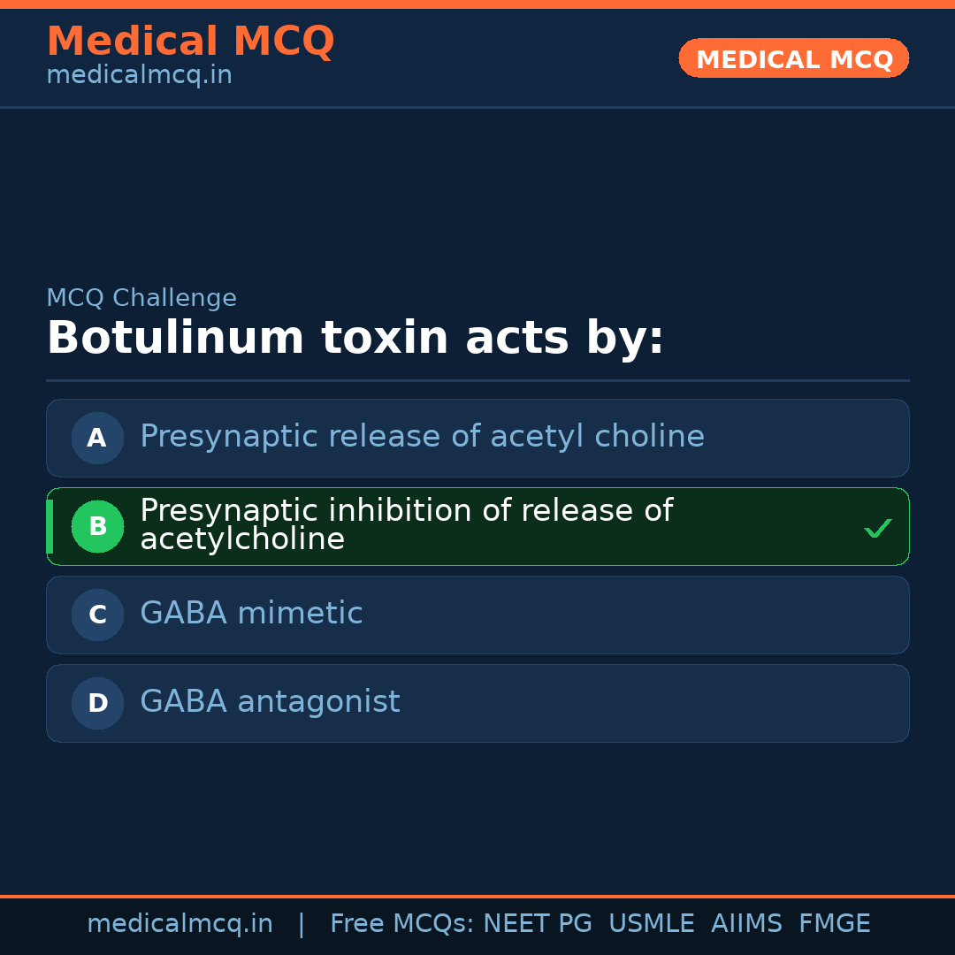Select answer 'Presynaptic release of acetyl choline'
Viewport: 955px width, 955px height.
click(422, 437)
